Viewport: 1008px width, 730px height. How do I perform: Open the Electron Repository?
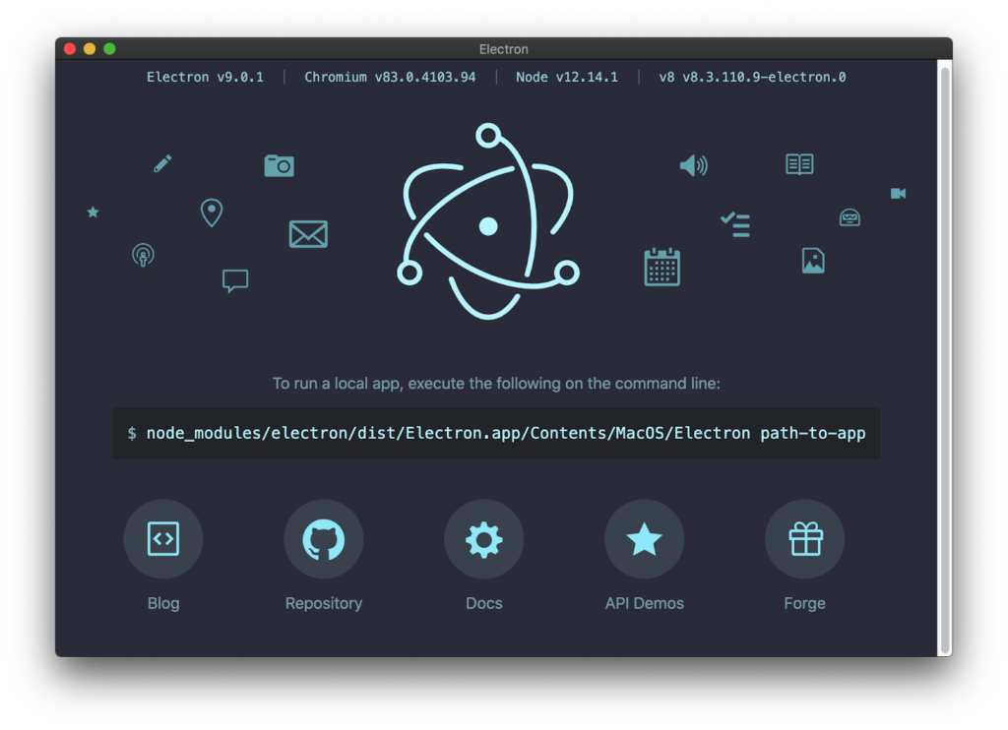coord(323,539)
